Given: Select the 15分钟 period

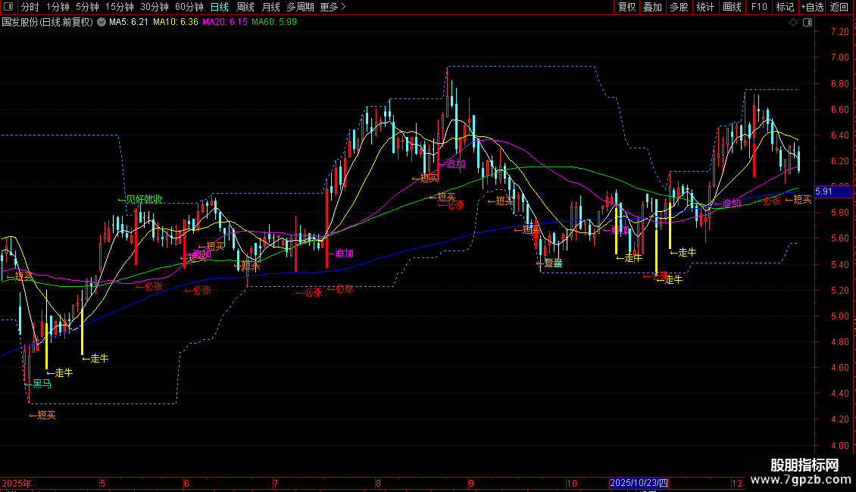Looking at the screenshot, I should pos(120,7).
